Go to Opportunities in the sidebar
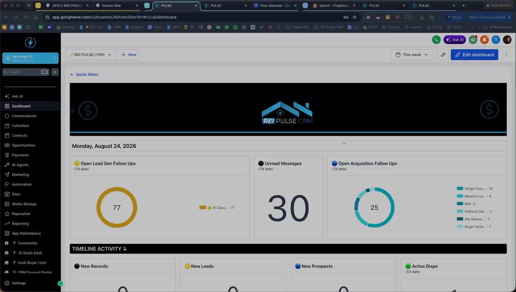 coord(23,145)
